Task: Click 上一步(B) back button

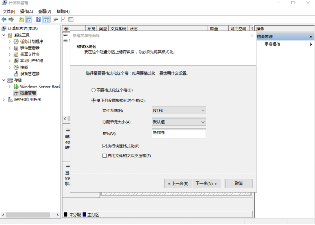Action: tap(178, 184)
